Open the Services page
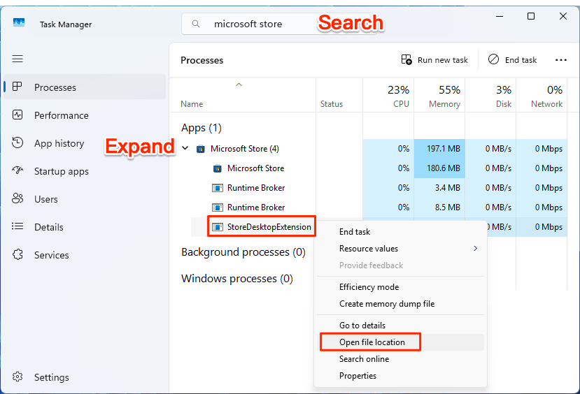The width and height of the screenshot is (580, 394). pyautogui.click(x=85, y=255)
